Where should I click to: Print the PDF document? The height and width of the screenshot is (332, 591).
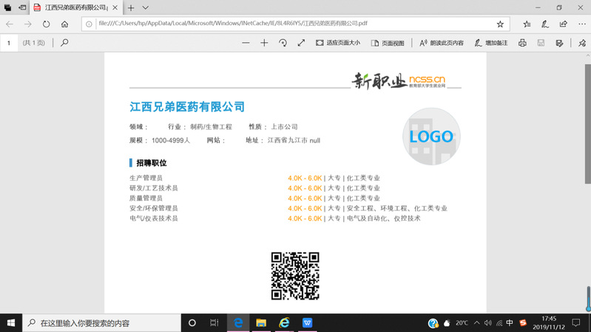(x=522, y=43)
